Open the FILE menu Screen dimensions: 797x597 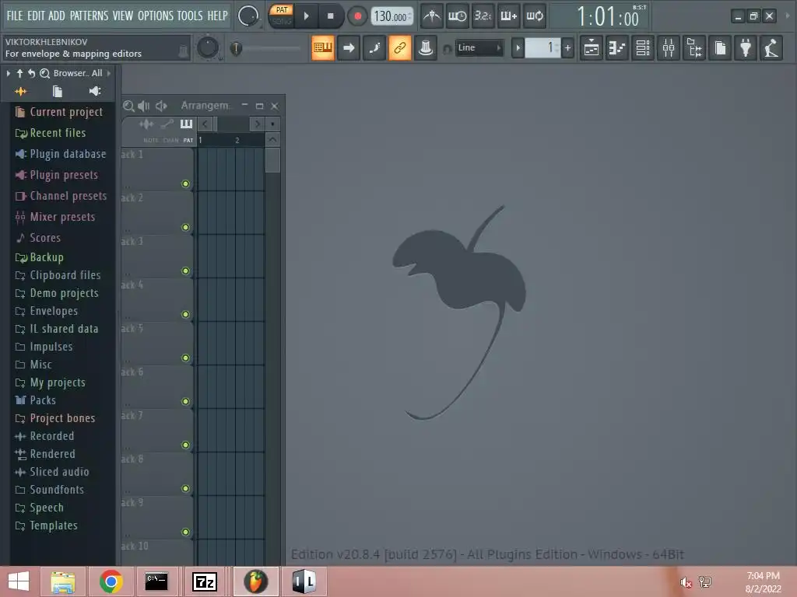pos(15,16)
